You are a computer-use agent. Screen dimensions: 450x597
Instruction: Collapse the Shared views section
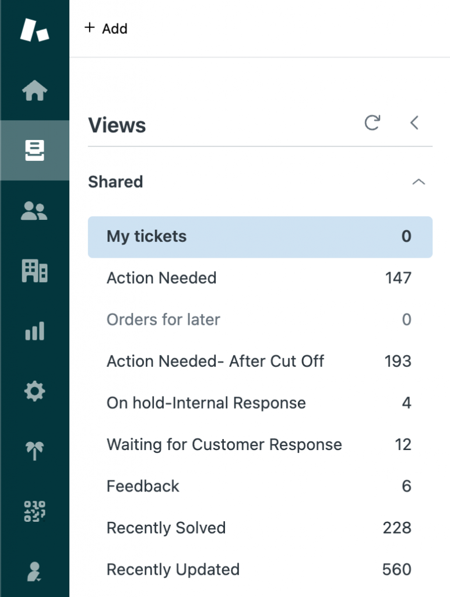tap(418, 182)
